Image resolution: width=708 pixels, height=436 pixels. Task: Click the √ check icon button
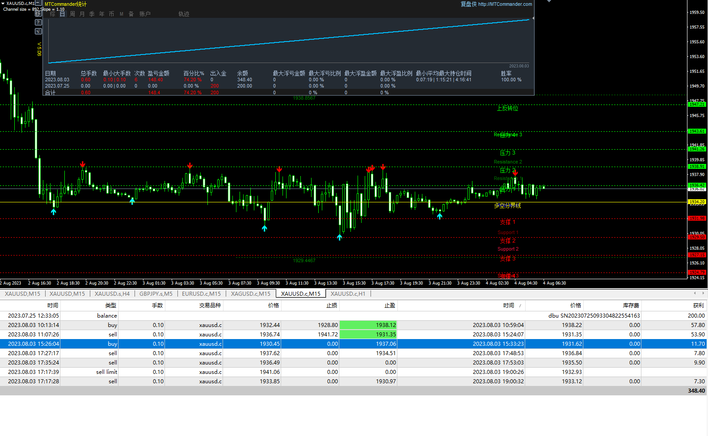pyautogui.click(x=38, y=31)
